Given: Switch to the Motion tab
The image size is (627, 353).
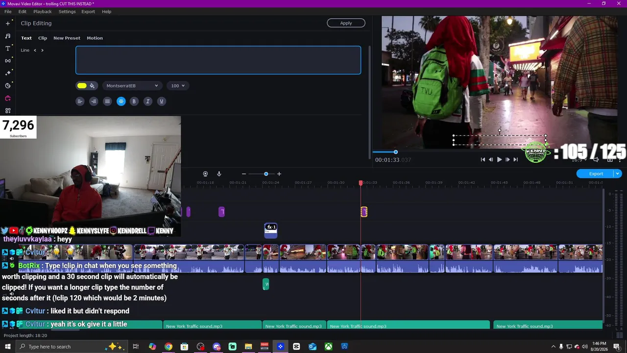Looking at the screenshot, I should [x=95, y=38].
